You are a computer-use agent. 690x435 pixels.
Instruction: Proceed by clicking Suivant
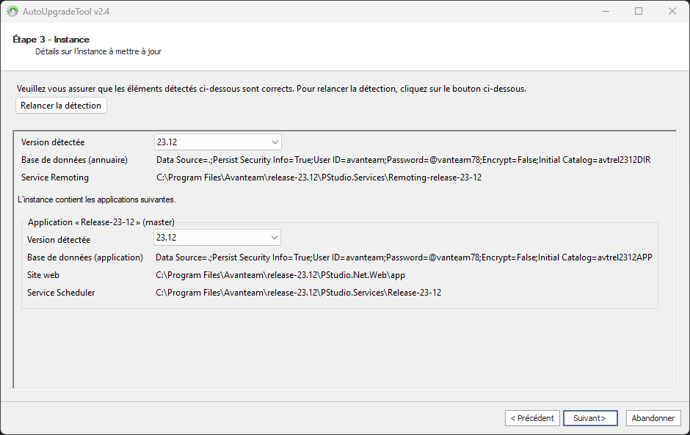[x=590, y=418]
